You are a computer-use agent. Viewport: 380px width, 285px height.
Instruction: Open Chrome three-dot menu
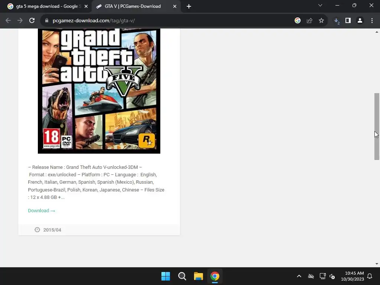[372, 21]
